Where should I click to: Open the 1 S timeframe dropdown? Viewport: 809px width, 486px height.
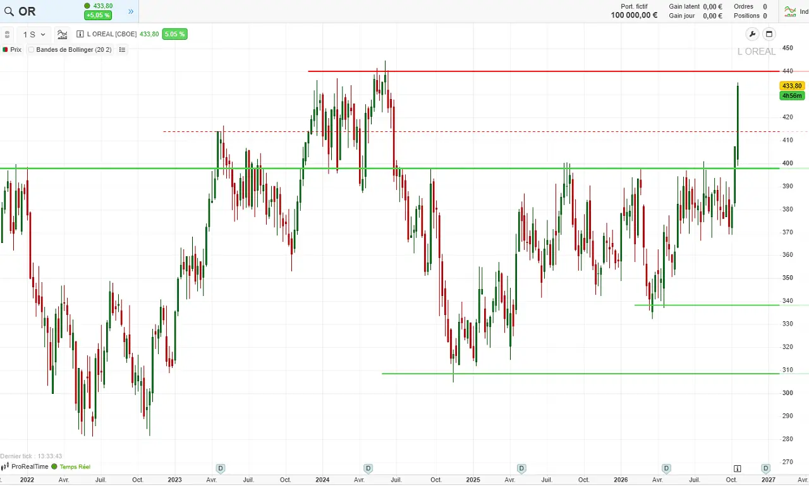pyautogui.click(x=34, y=35)
